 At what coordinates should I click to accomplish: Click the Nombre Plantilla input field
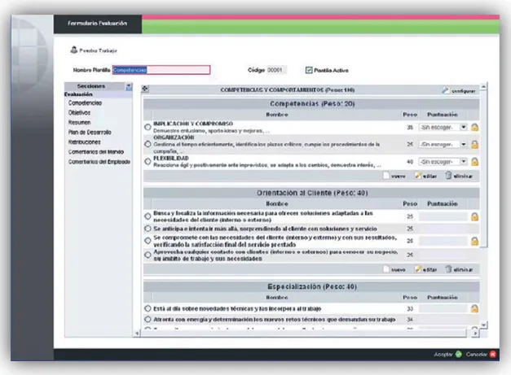point(161,70)
